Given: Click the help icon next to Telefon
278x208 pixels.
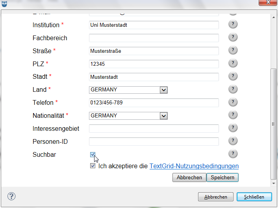Looking at the screenshot, I should [x=233, y=102].
